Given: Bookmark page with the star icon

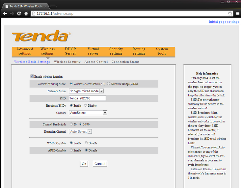Looking at the screenshot, I should (230, 13).
